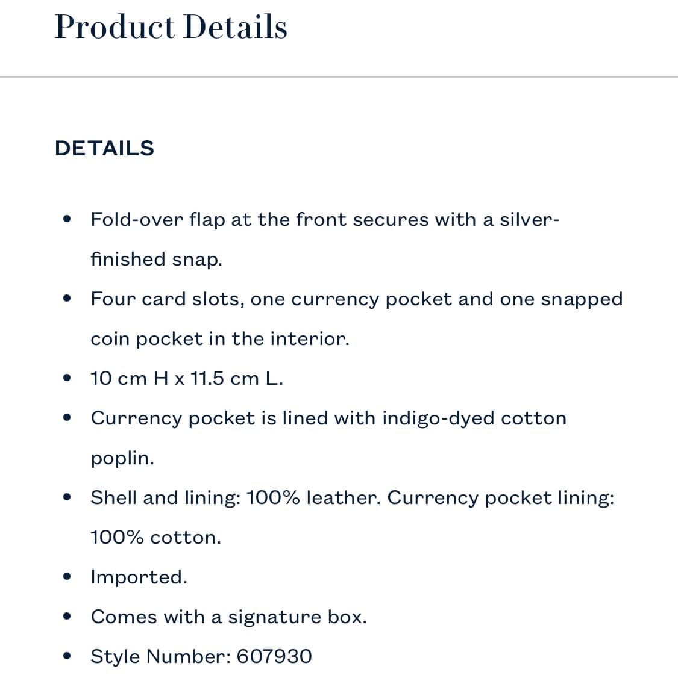This screenshot has width=678, height=687.
Task: Click the style number 607930
Action: pyautogui.click(x=274, y=656)
